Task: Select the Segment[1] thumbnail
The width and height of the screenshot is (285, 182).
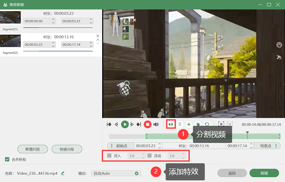Action: (10, 17)
